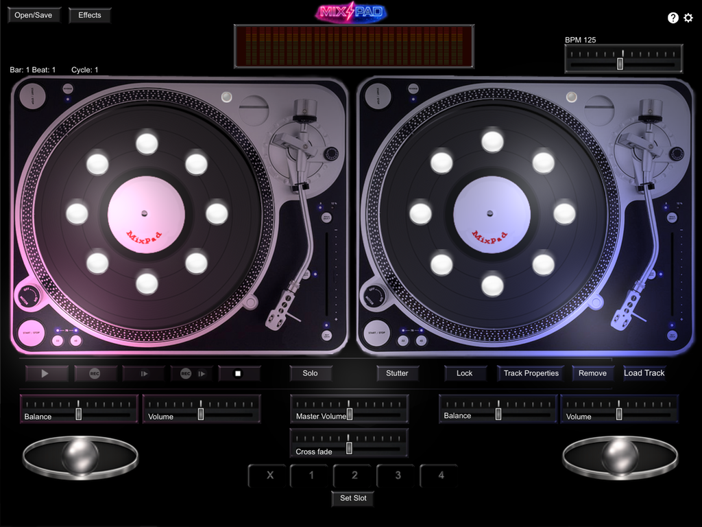
Task: Tap the top sample pad on right turntable
Action: pos(492,141)
